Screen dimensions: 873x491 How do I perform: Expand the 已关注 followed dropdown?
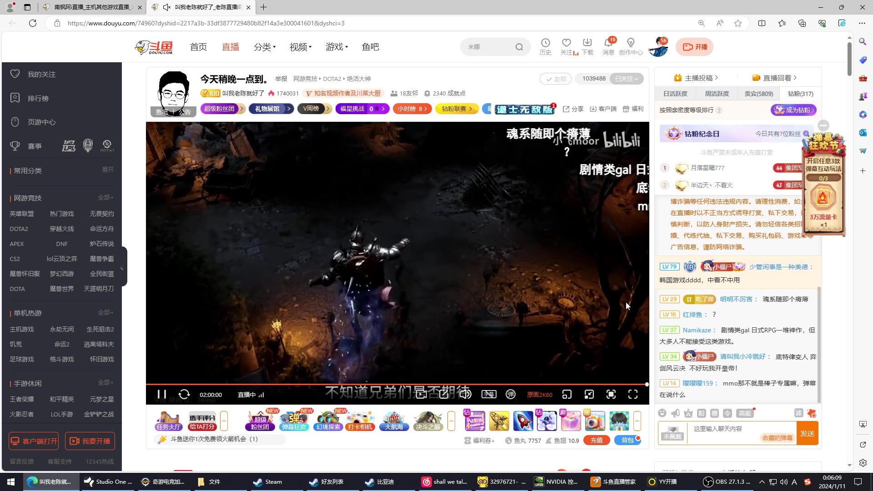point(626,79)
